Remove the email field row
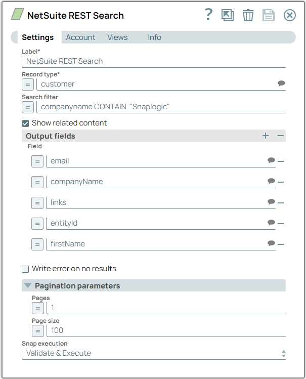Screen dimensions: 306x379 (x=280, y=161)
